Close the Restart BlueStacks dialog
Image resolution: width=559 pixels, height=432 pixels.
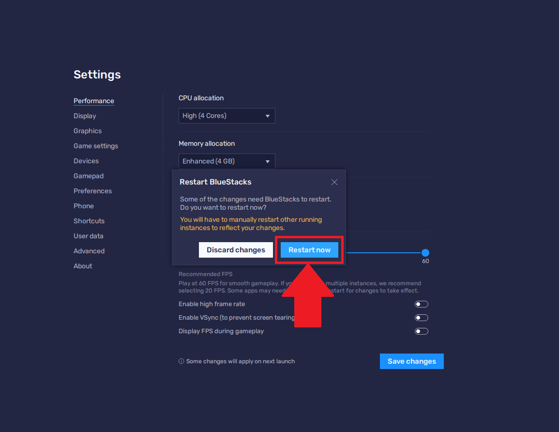tap(334, 182)
